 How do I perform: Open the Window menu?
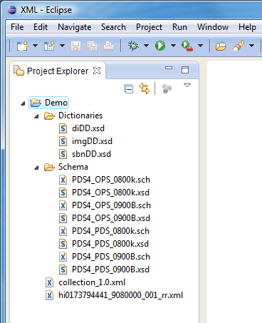pos(213,27)
